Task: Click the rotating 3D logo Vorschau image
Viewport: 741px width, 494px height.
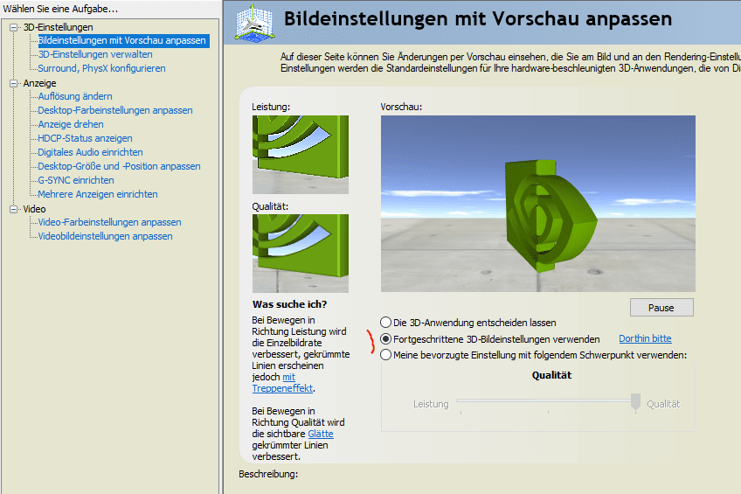Action: [538, 204]
